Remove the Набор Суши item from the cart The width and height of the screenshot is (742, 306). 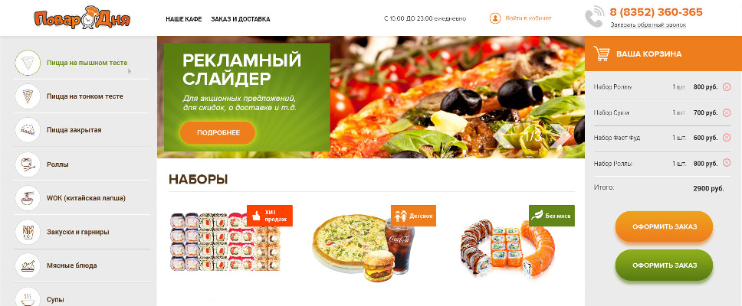(x=727, y=112)
